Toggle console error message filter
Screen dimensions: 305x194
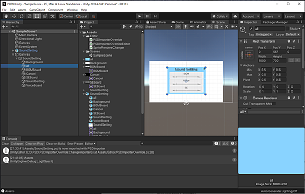click(x=234, y=143)
